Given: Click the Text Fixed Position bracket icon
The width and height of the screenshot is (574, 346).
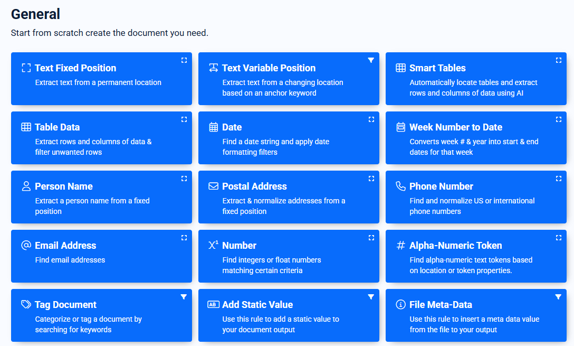Looking at the screenshot, I should [26, 68].
